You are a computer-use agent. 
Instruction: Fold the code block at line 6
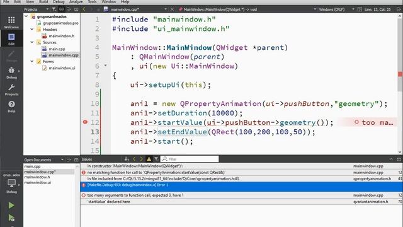point(105,66)
